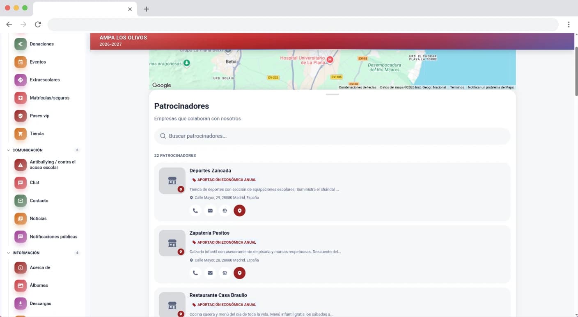Open Restaurante Casa Braulio sponsor title

pyautogui.click(x=218, y=295)
